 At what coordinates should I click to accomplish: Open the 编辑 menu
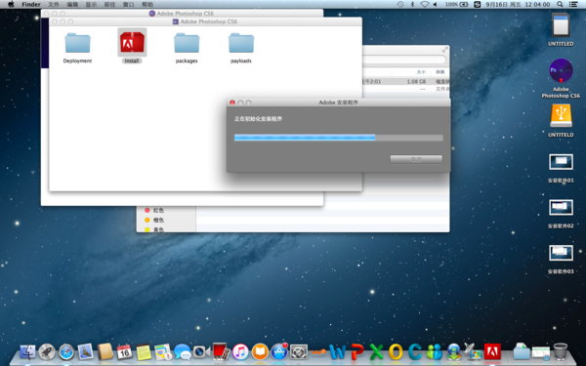[72, 5]
